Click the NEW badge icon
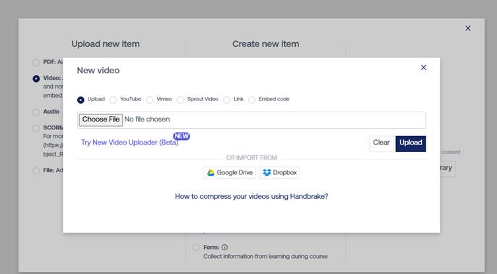The height and width of the screenshot is (274, 497). tap(182, 136)
